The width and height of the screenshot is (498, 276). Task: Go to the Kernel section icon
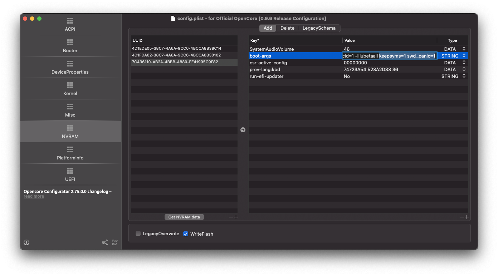tap(70, 85)
